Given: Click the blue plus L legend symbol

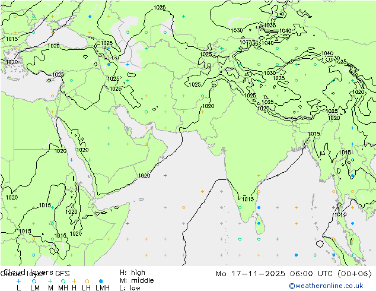Looking at the screenshot, I should pos(18,281).
